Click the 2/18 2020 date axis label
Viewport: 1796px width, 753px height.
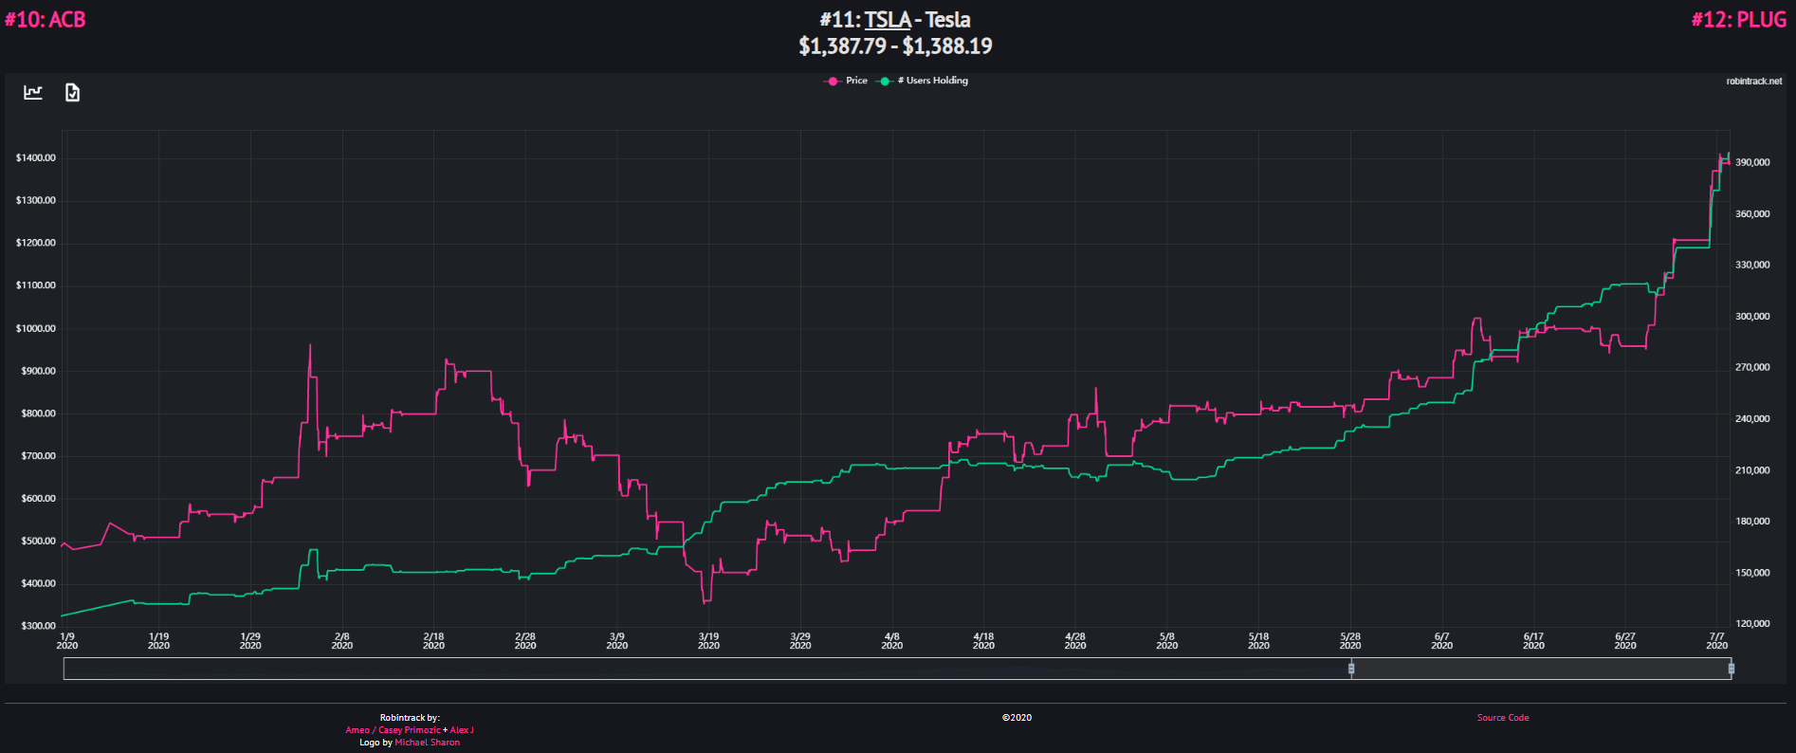(x=433, y=641)
